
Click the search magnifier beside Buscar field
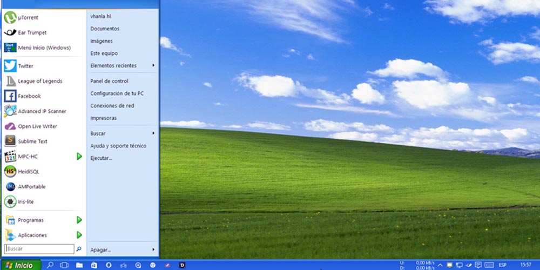tap(78, 248)
